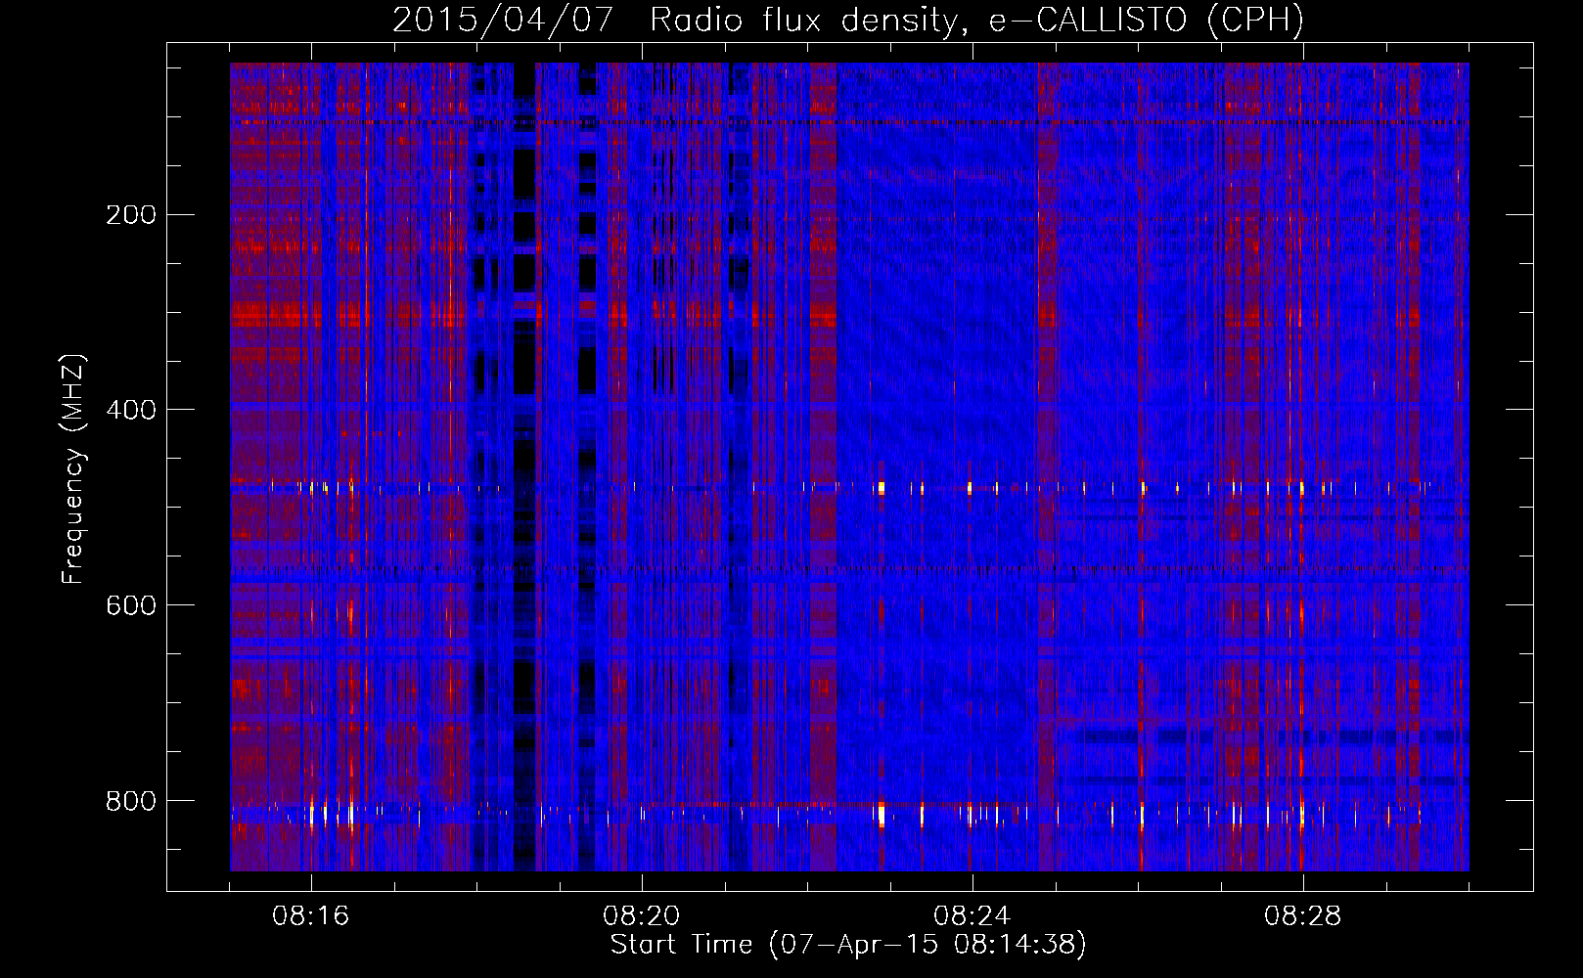This screenshot has width=1583, height=978.
Task: Click the plot title "2015/04/07 Radio flux density, e-CALLISTO (CPH)"
Action: click(x=848, y=20)
